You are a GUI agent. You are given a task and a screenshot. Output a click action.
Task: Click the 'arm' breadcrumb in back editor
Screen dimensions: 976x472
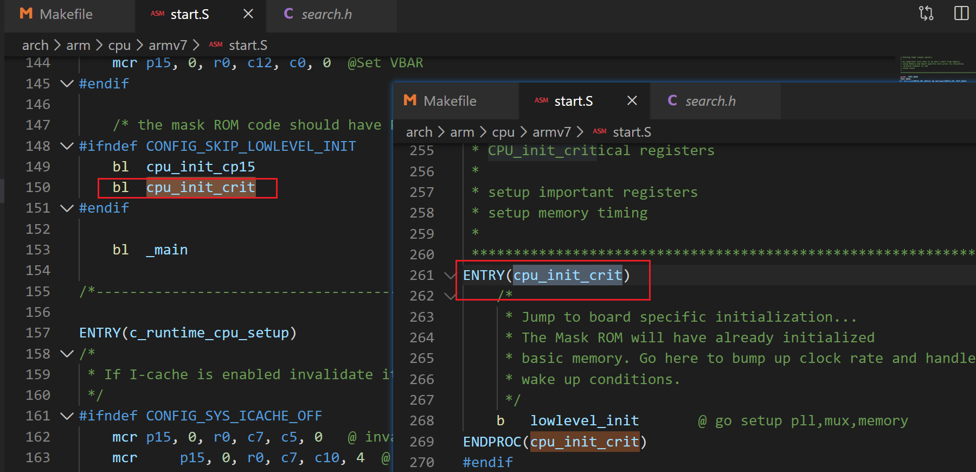[x=78, y=46]
